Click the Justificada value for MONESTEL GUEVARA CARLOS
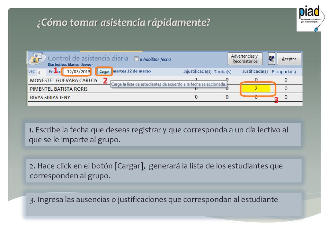329x246 pixels. point(256,80)
